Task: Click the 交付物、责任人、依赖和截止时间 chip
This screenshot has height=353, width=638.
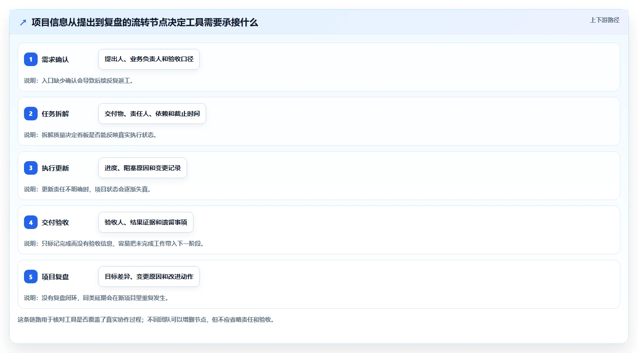Action: (x=152, y=114)
